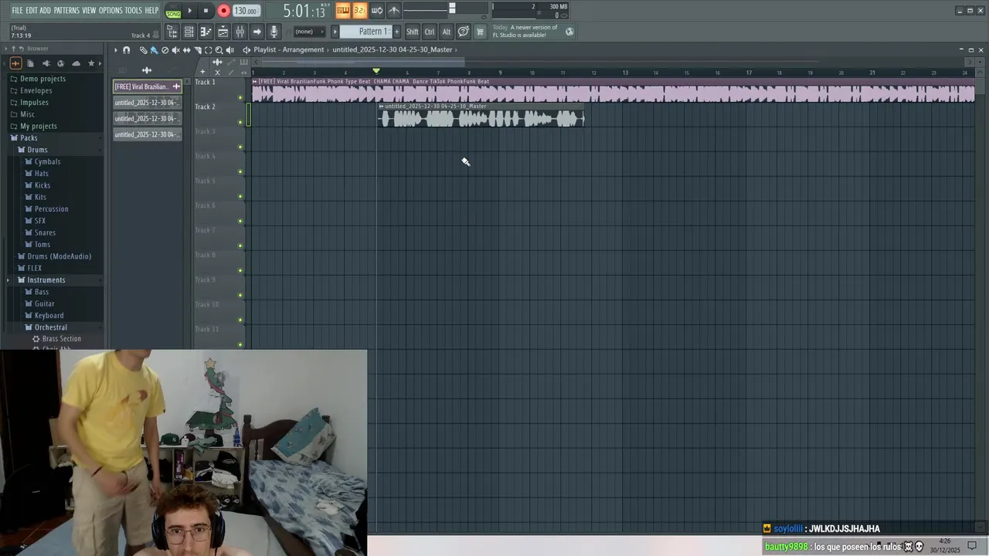
Task: Click the browser Files tab icon
Action: 30,63
